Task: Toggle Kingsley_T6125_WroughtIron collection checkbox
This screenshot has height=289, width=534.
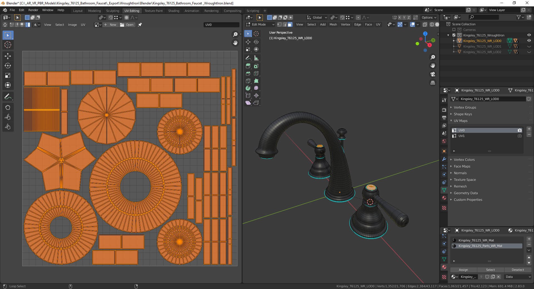Action: pos(454,35)
